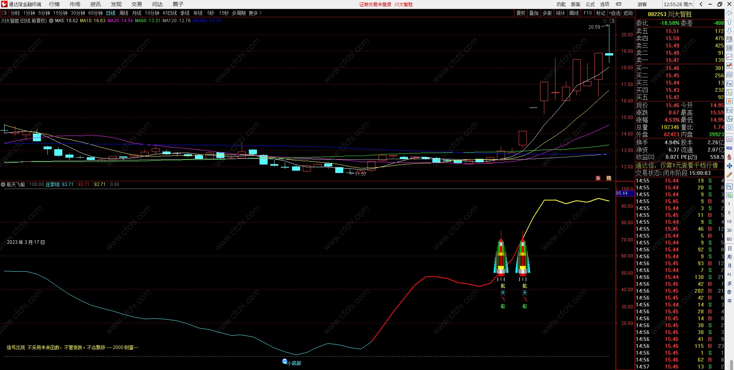Open the 功能 dropdown menu

[x=561, y=4]
